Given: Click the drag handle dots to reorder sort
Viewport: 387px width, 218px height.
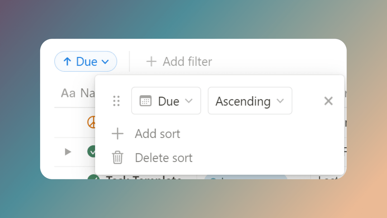Looking at the screenshot, I should coord(116,101).
